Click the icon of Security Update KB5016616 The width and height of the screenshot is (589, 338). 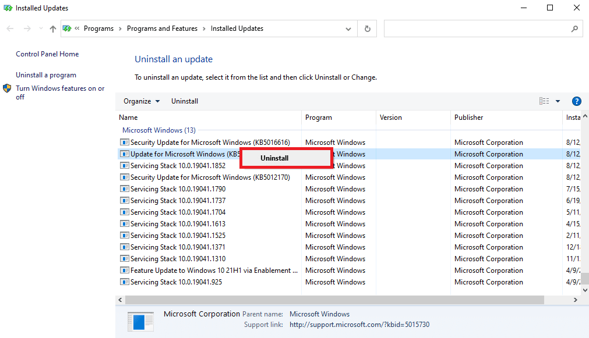click(125, 143)
